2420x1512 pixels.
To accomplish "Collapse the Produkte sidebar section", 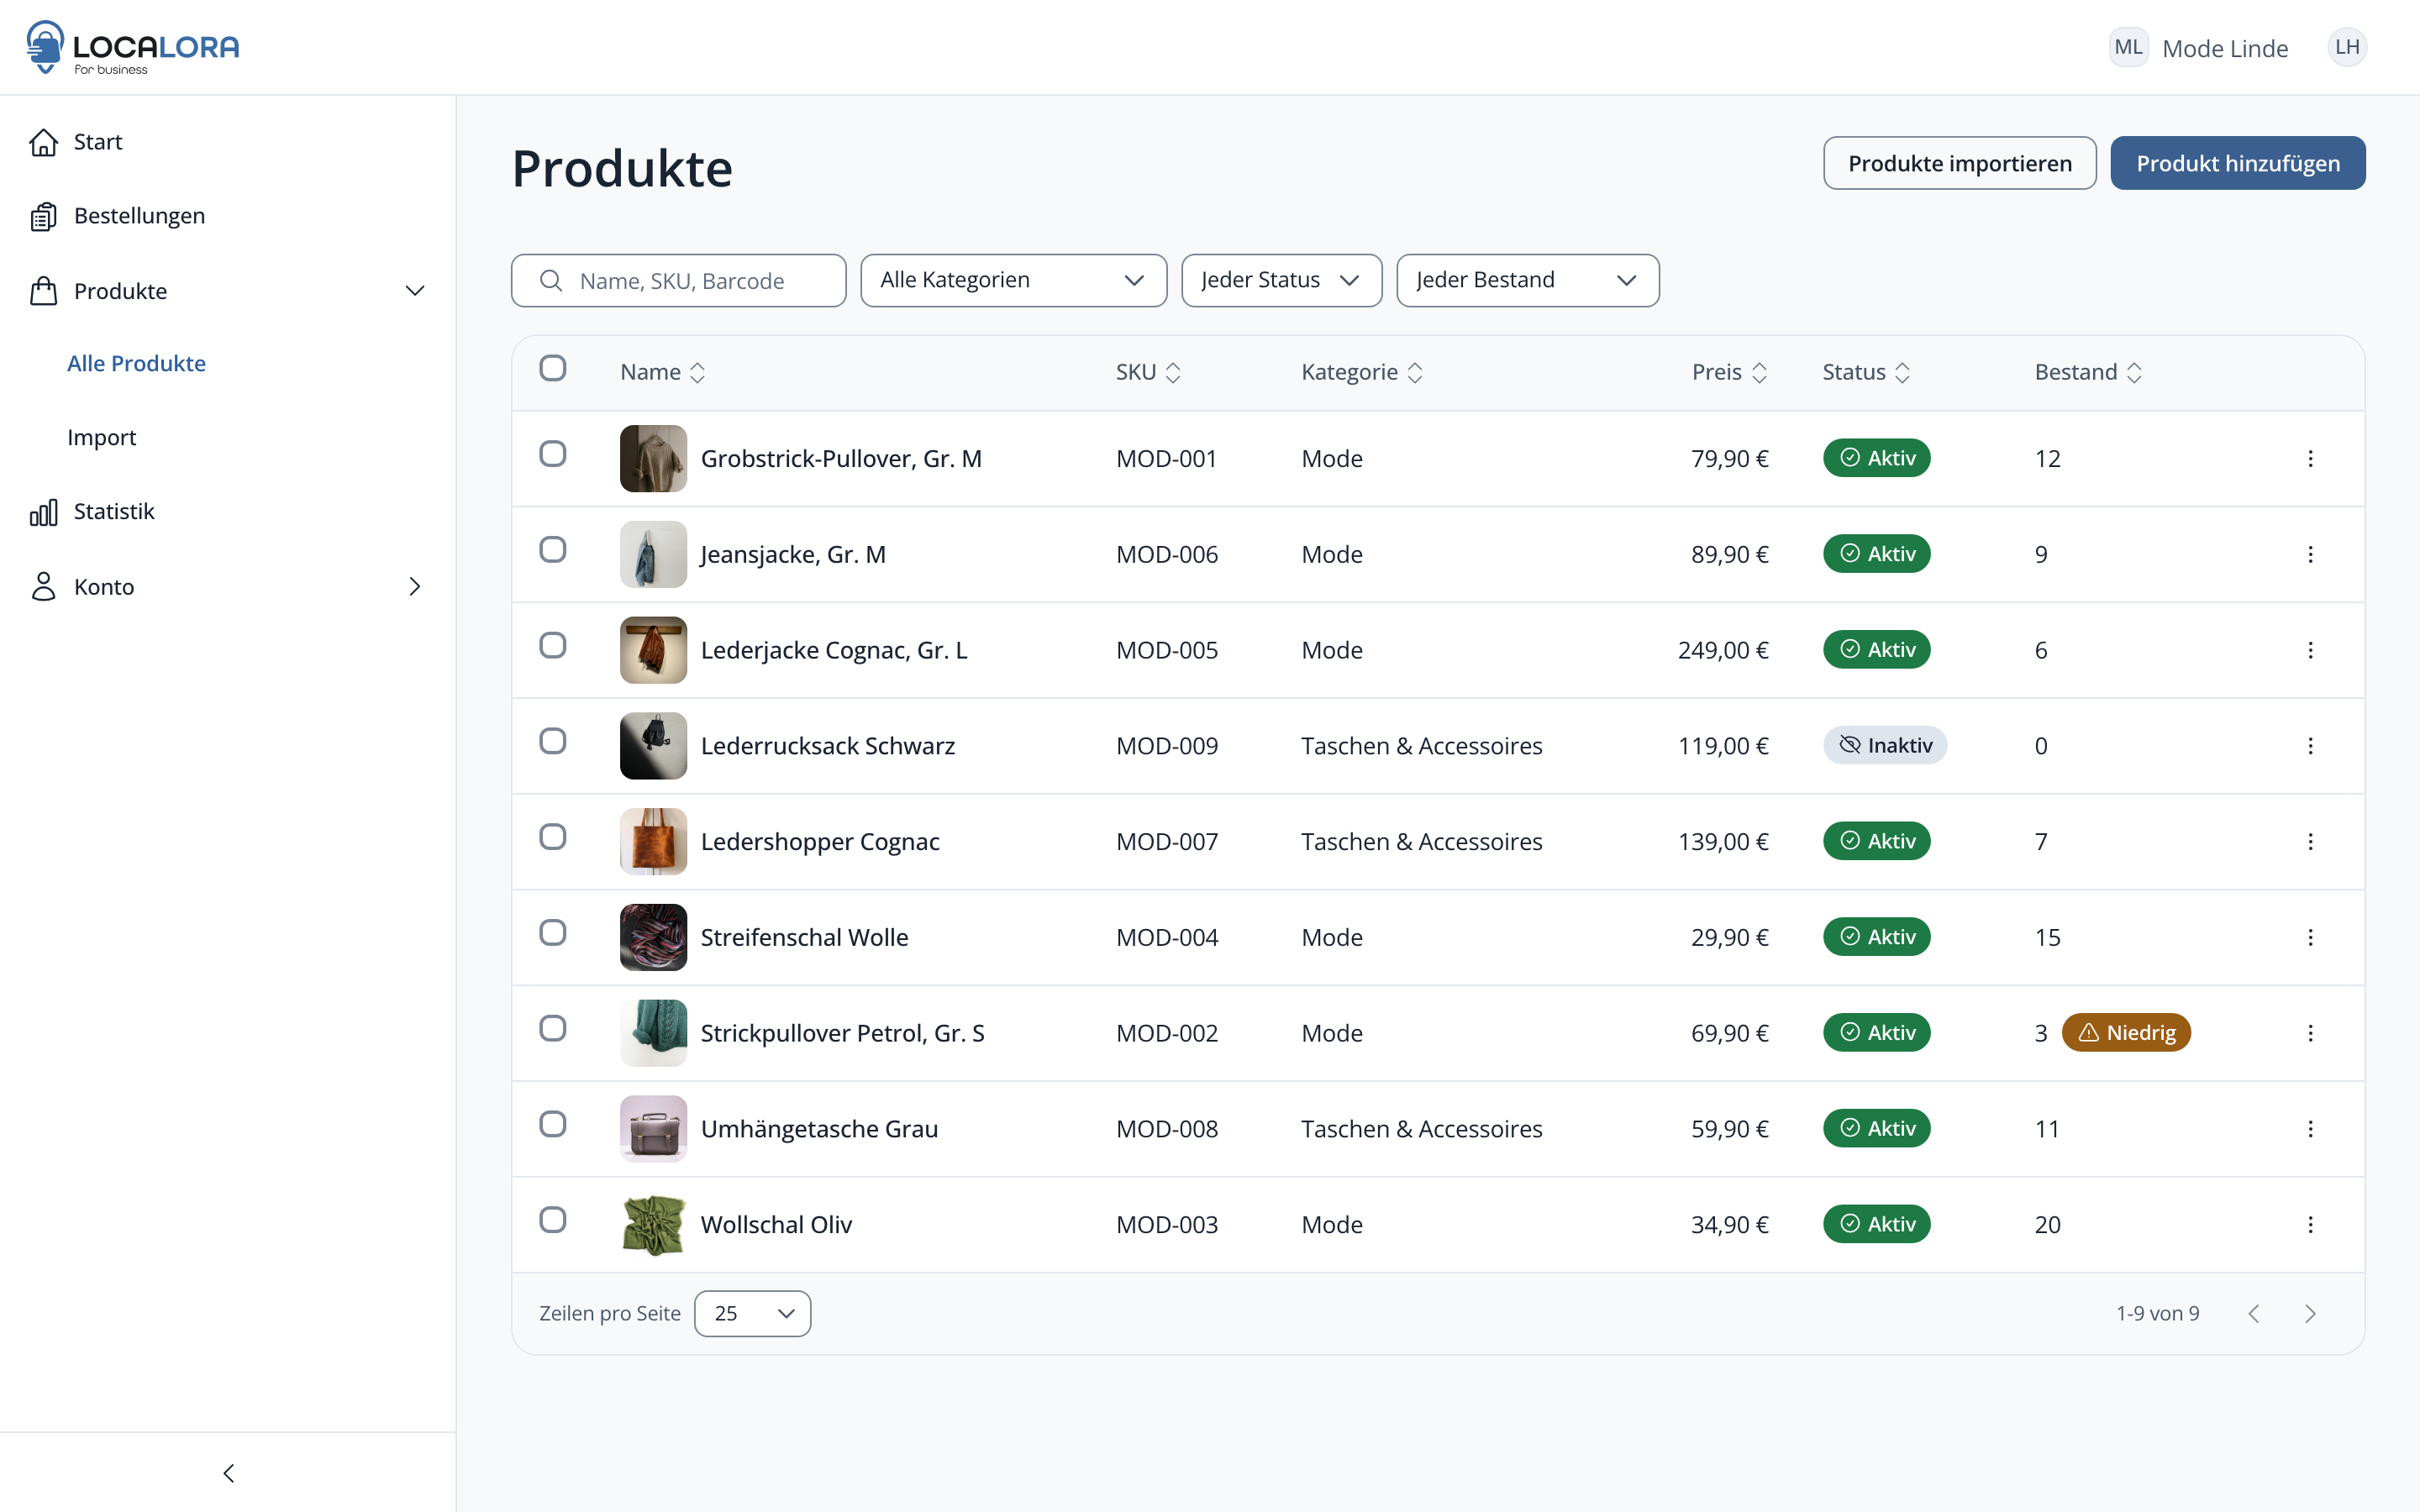I will [x=415, y=291].
